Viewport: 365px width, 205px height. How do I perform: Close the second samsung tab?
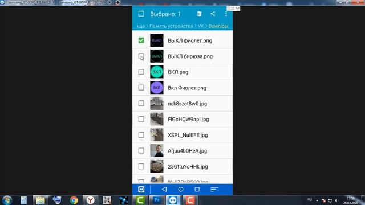click(x=109, y=2)
